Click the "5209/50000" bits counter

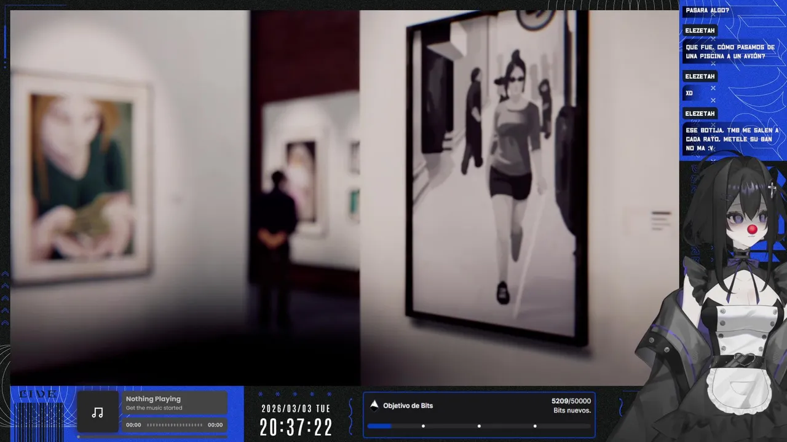tap(571, 401)
